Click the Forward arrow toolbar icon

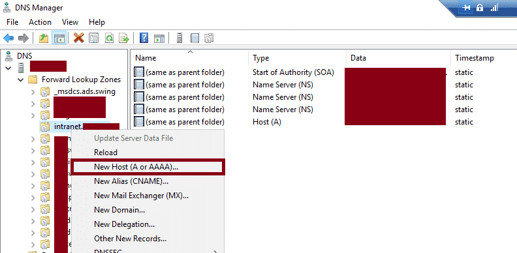coord(23,38)
